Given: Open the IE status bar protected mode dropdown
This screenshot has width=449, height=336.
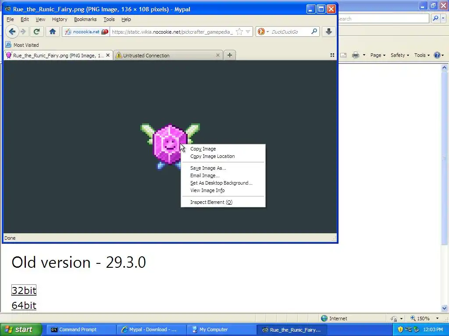Looking at the screenshot, I should [401, 318].
